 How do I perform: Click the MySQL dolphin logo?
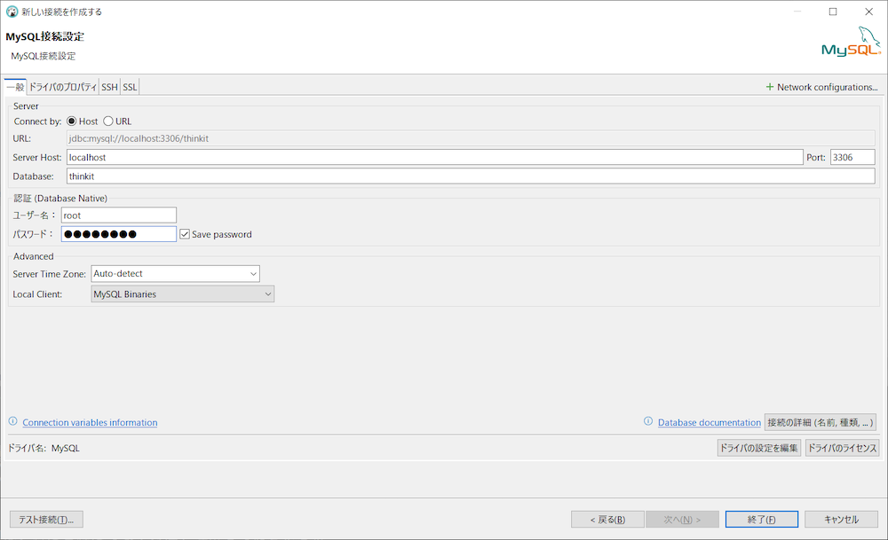(852, 42)
